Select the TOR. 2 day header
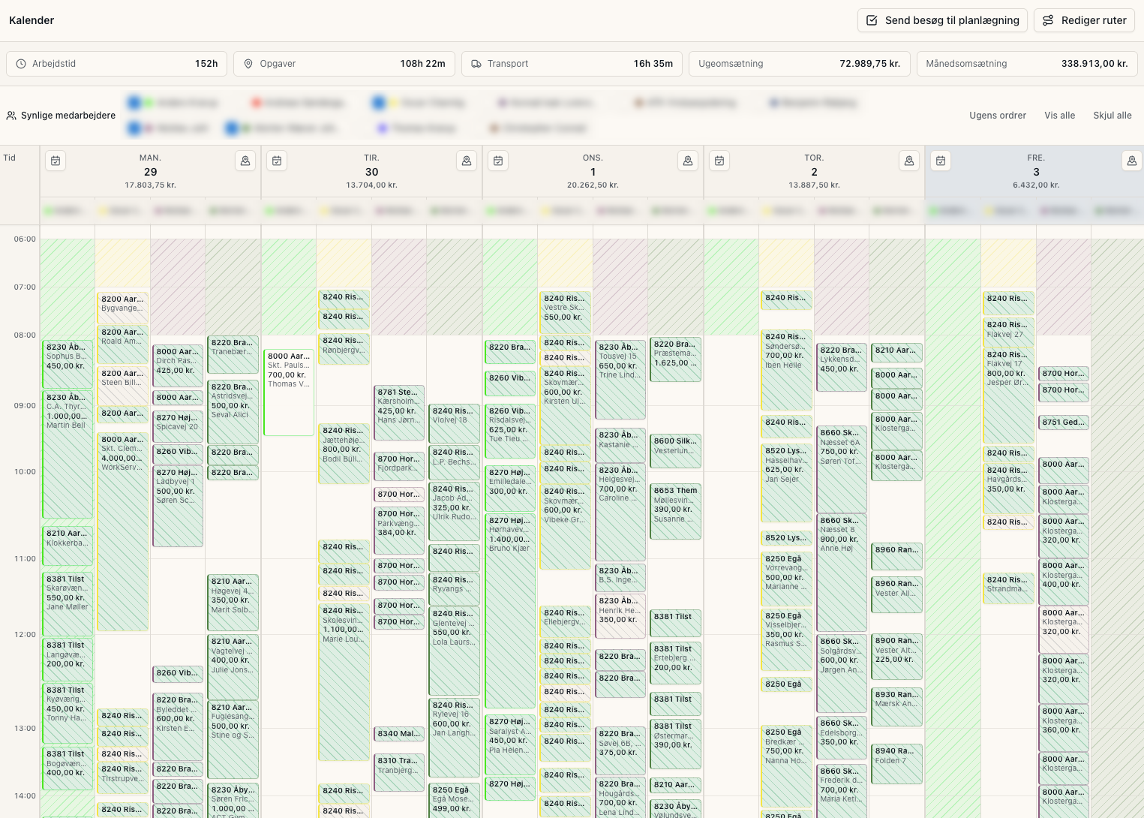The height and width of the screenshot is (818, 1144). coord(814,171)
